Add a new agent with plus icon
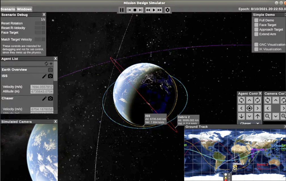286x181 pixels. pos(51,64)
